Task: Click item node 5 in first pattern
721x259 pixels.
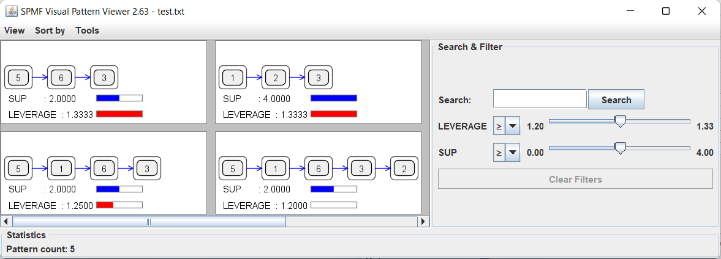Action: click(x=18, y=78)
